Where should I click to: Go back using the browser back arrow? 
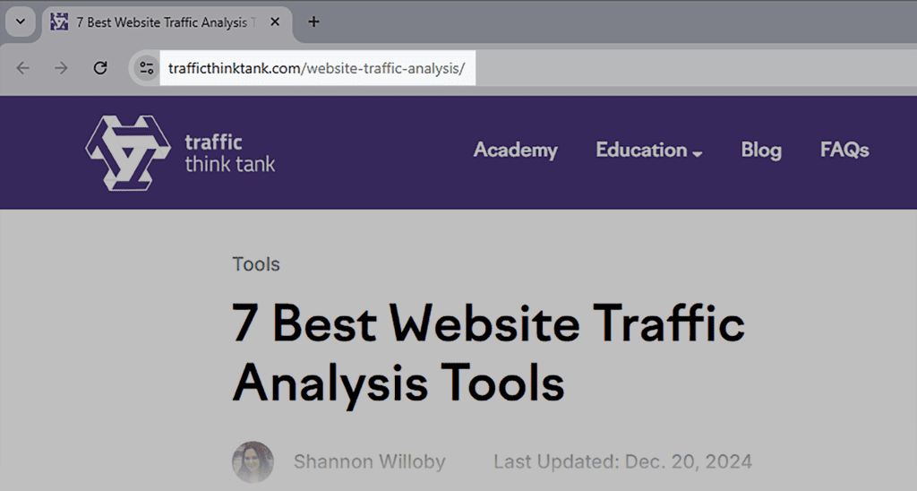click(x=23, y=68)
